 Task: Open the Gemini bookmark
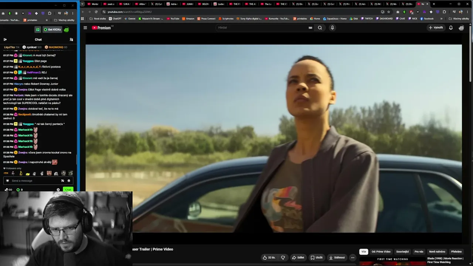pyautogui.click(x=130, y=18)
